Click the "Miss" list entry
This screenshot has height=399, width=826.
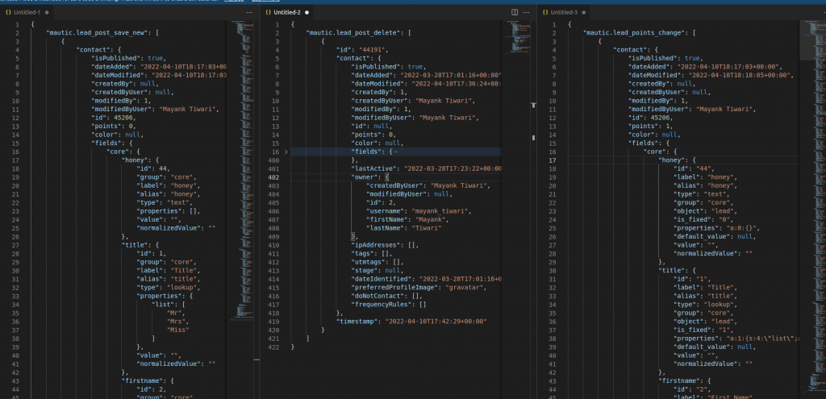tap(178, 330)
